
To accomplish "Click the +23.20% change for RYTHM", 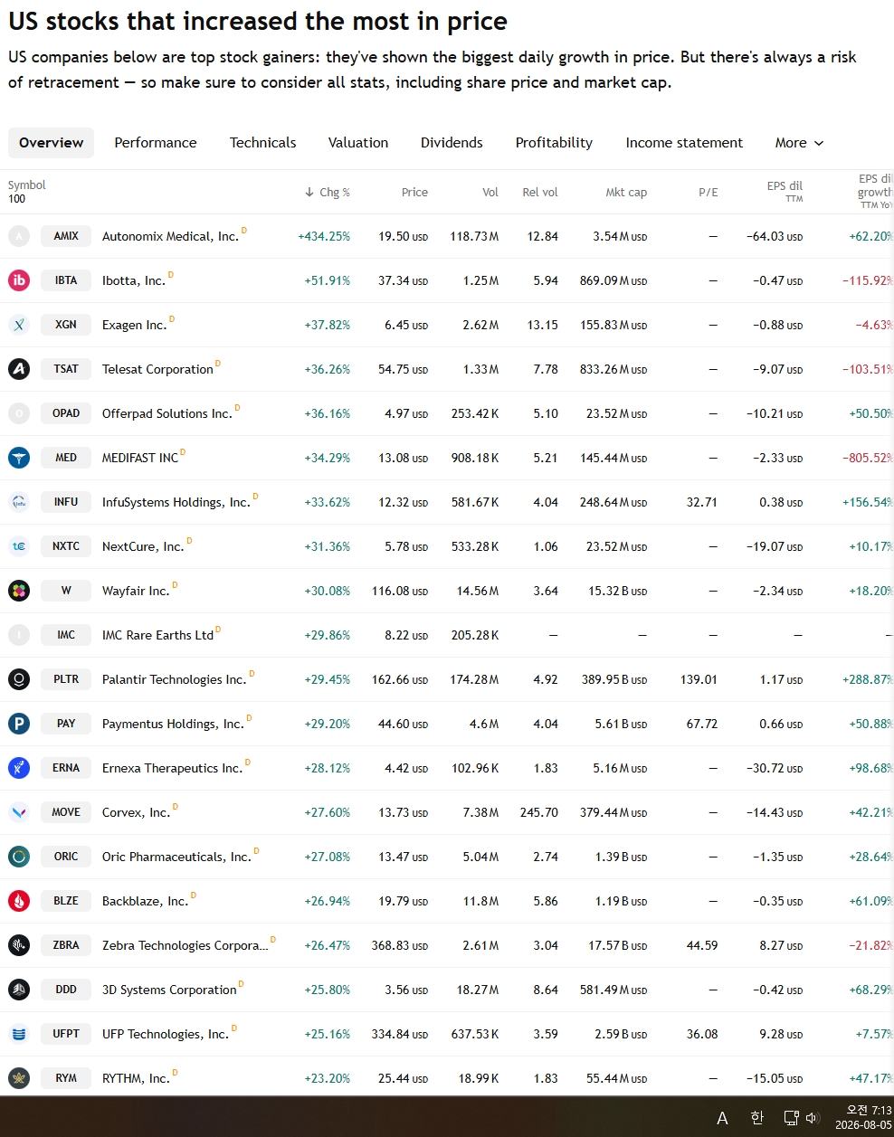I will (x=328, y=1078).
